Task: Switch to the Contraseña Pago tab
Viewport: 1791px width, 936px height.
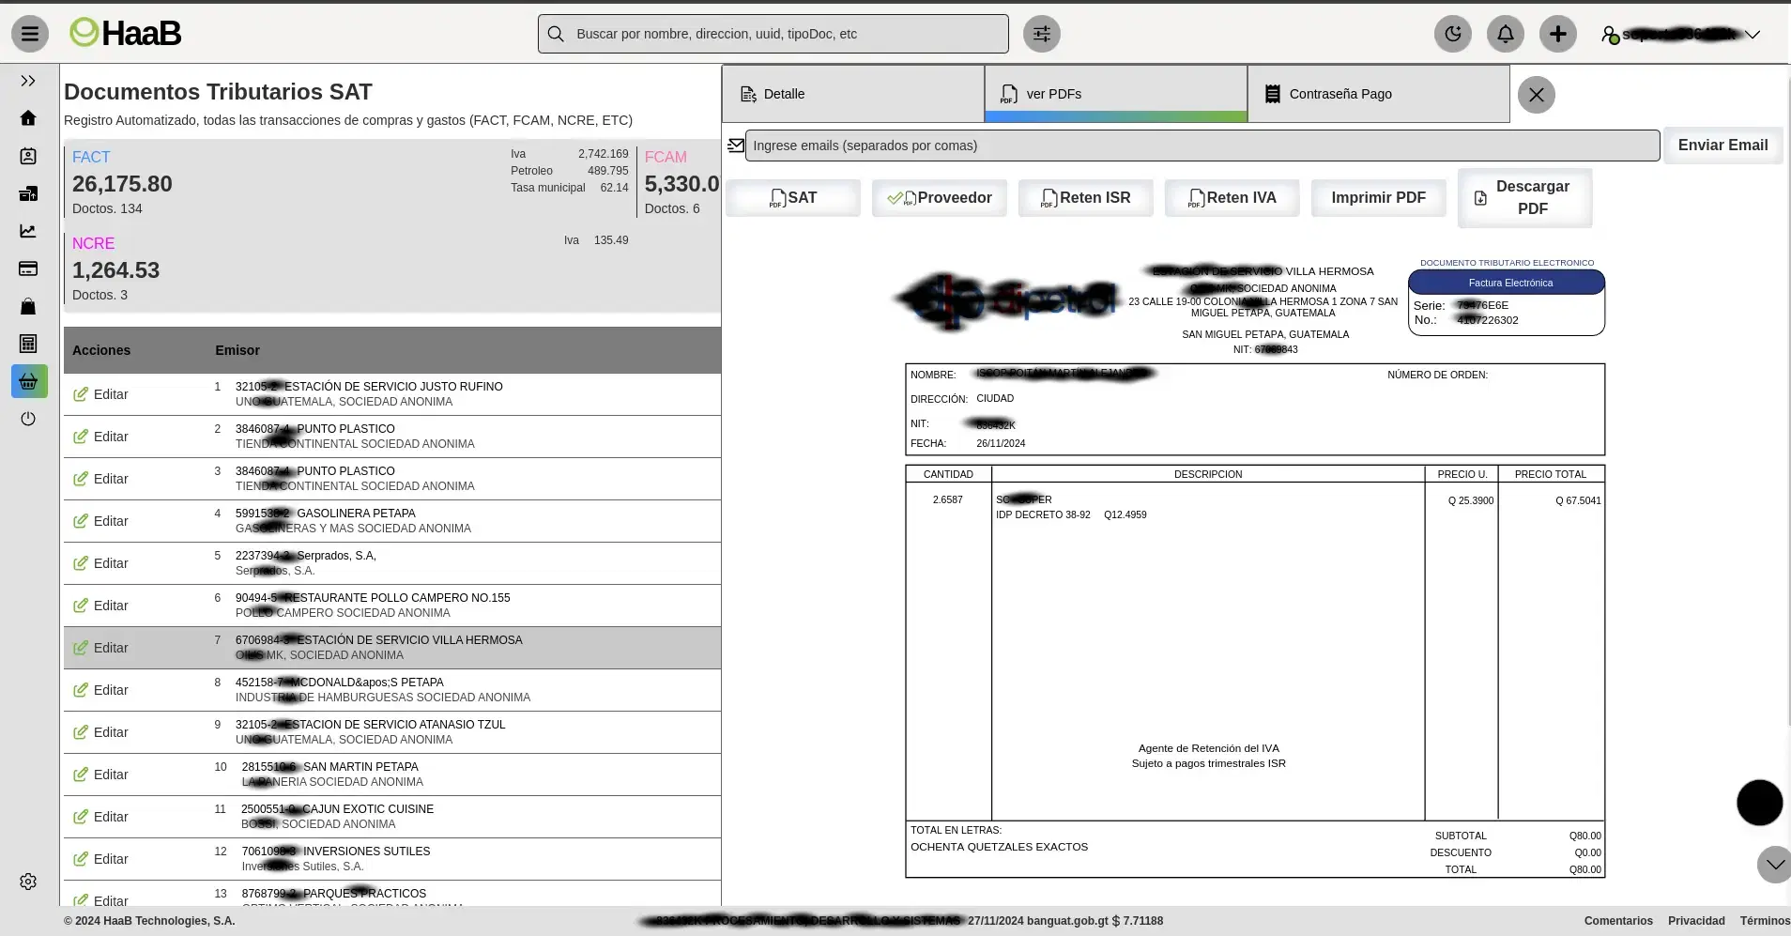Action: pyautogui.click(x=1378, y=94)
